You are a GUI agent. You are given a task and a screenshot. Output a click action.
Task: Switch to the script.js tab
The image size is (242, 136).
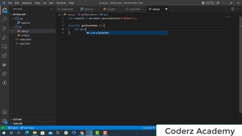pos(111,9)
